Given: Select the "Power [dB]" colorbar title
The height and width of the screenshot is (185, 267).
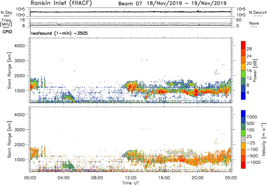Looking at the screenshot, I should 255,70.
